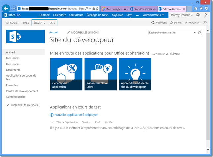This screenshot has height=157, width=213.
Task: Open the Help question mark
Action: click(205, 15)
